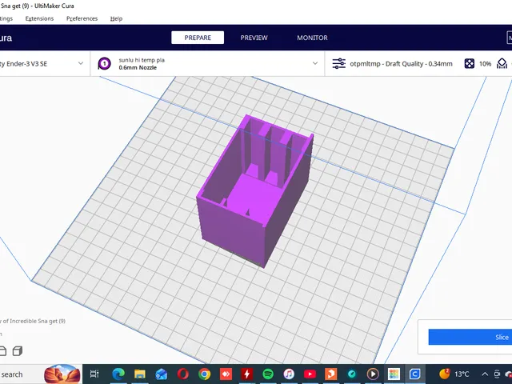
Task: Launch Microsoft Edge from the taskbar
Action: tap(118, 374)
